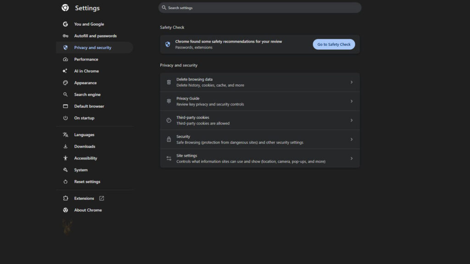The height and width of the screenshot is (264, 470).
Task: Expand Third-party cookies chevron arrow
Action: click(351, 121)
